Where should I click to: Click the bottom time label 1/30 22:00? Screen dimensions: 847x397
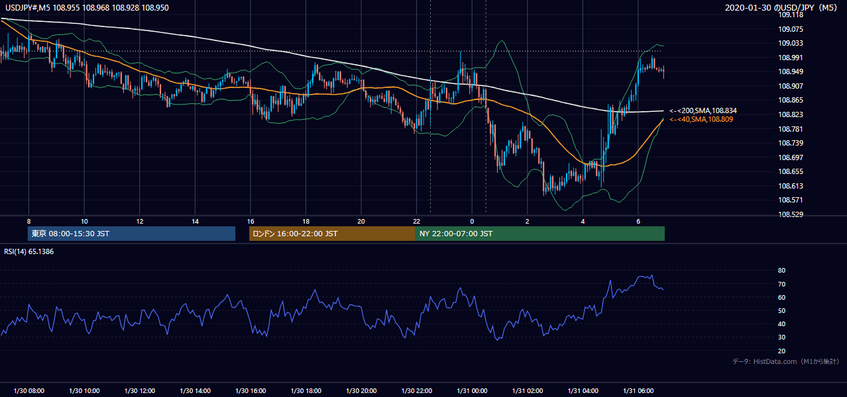point(416,391)
